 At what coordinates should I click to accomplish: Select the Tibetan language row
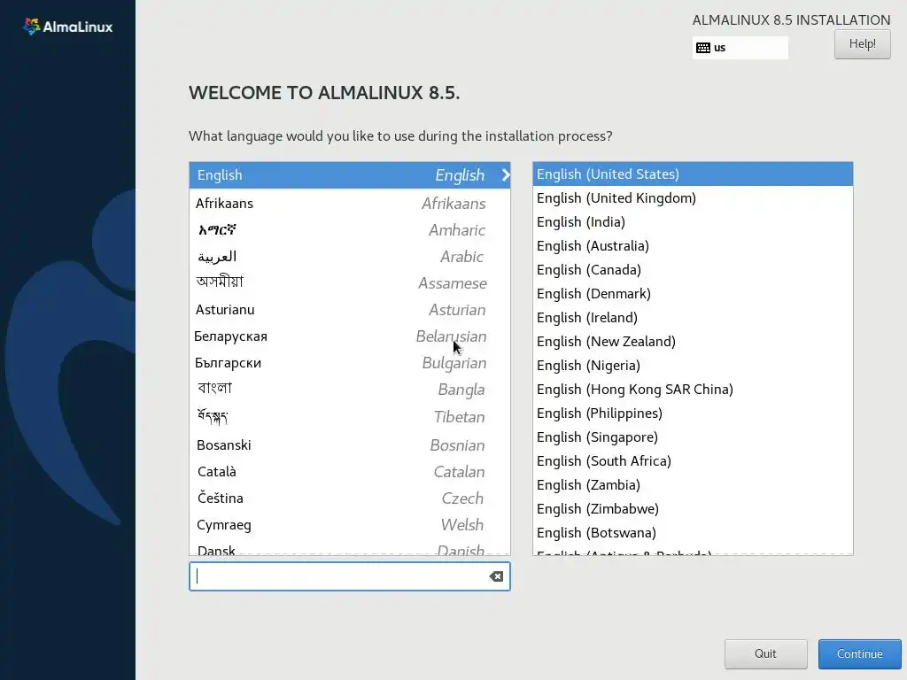(x=349, y=417)
